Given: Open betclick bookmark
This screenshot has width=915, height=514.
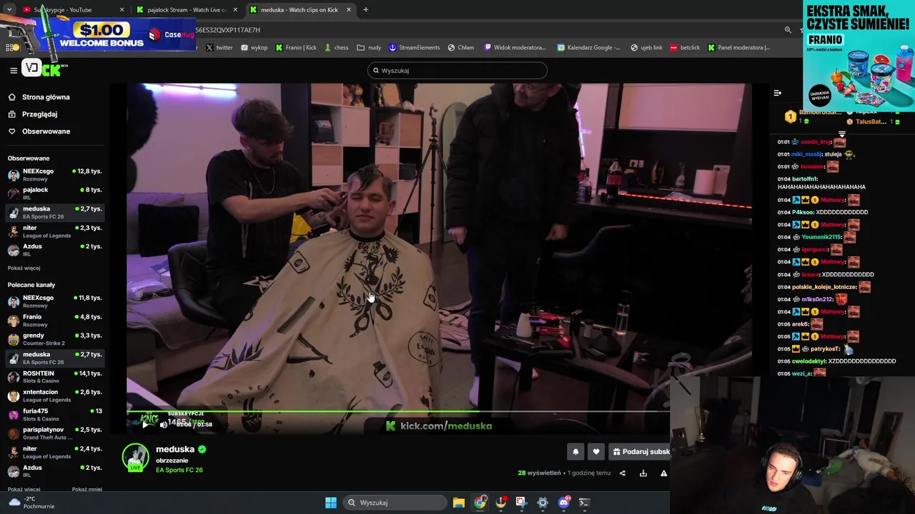Looking at the screenshot, I should click(686, 48).
